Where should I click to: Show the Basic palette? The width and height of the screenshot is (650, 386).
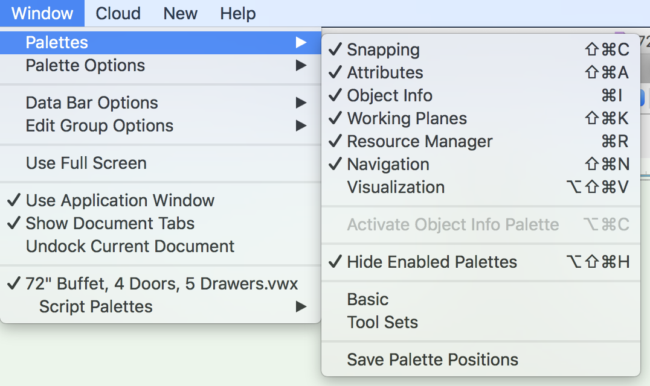[x=367, y=299]
